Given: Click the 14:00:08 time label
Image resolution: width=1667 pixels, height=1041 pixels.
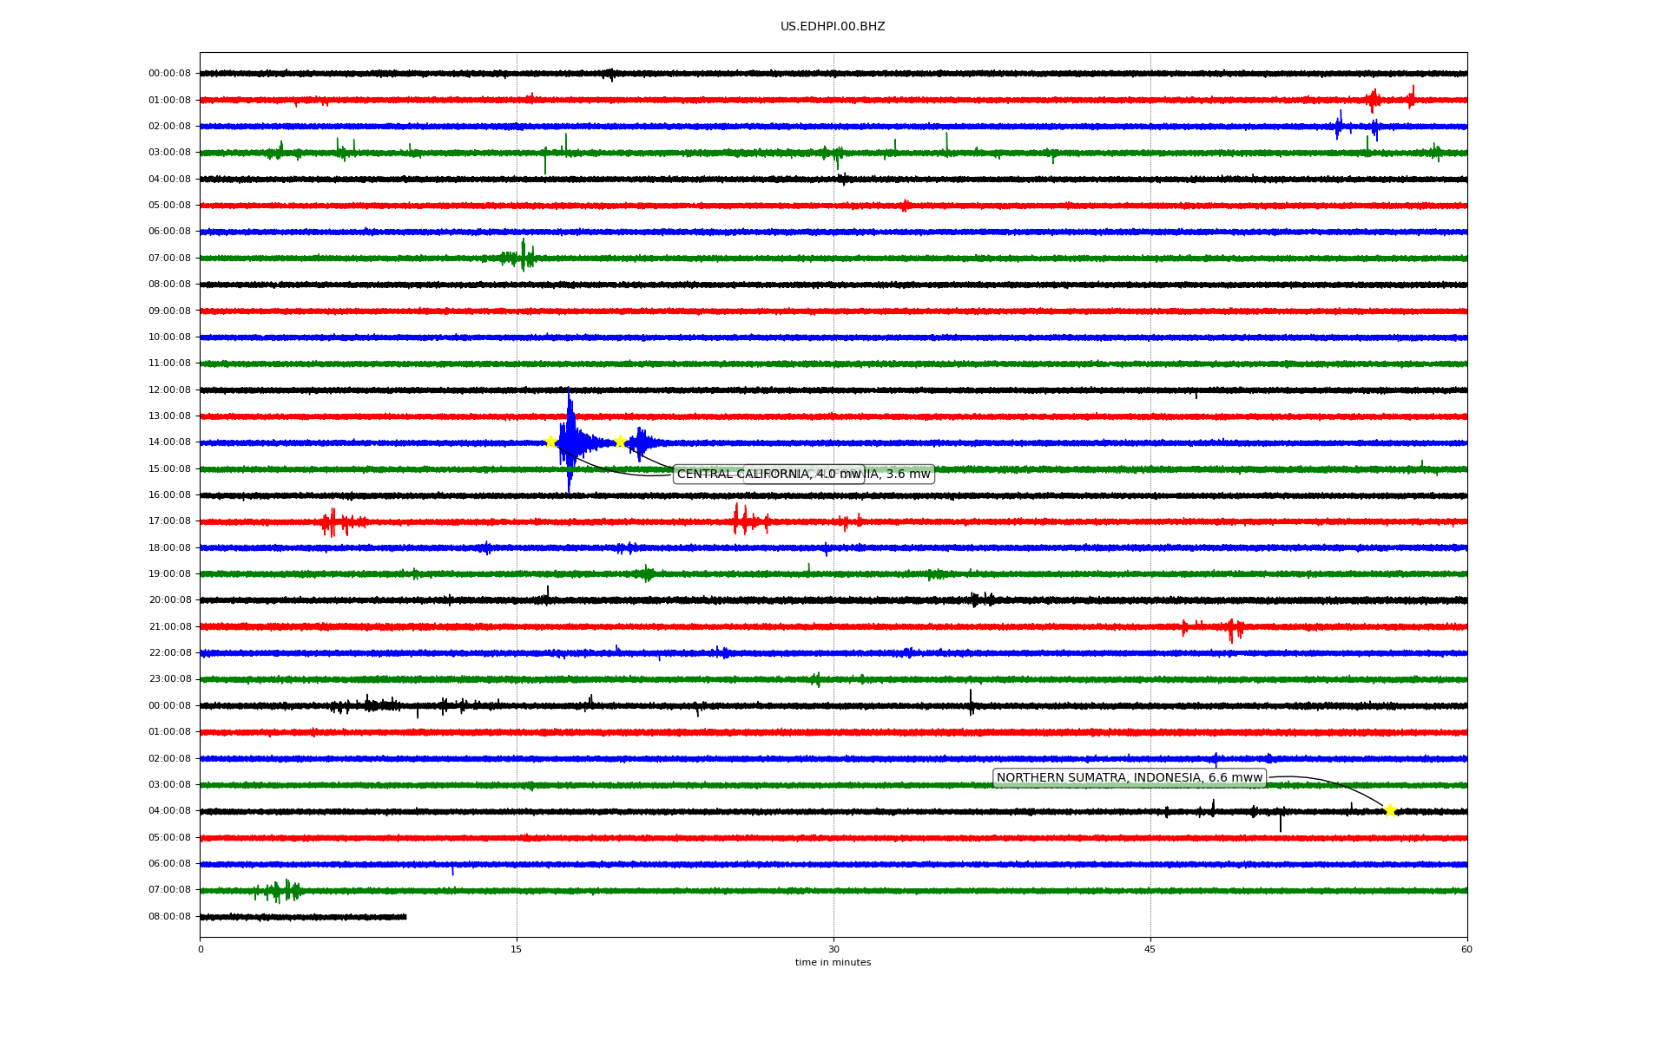Looking at the screenshot, I should (169, 442).
